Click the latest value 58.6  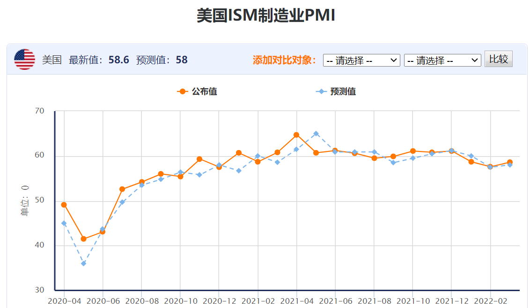[x=118, y=60]
